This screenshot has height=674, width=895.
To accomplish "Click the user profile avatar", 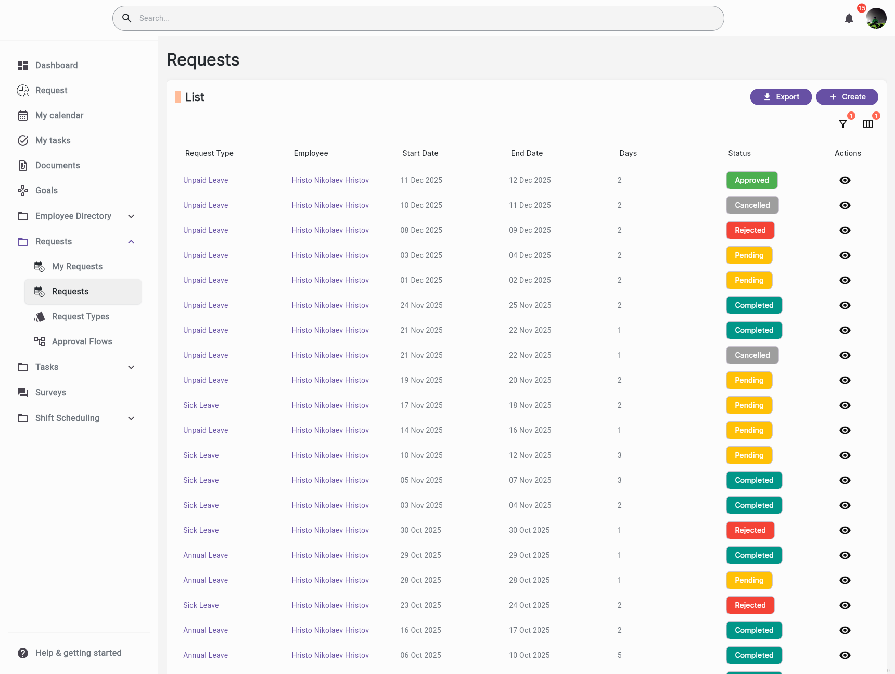I will [876, 19].
